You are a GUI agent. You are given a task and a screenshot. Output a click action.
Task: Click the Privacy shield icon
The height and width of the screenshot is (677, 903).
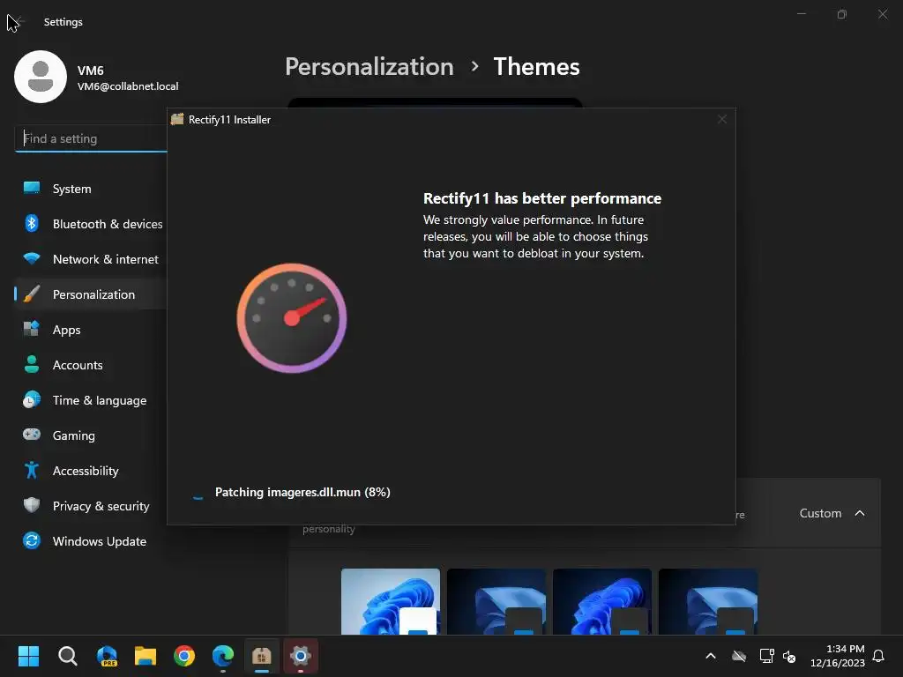(x=32, y=505)
